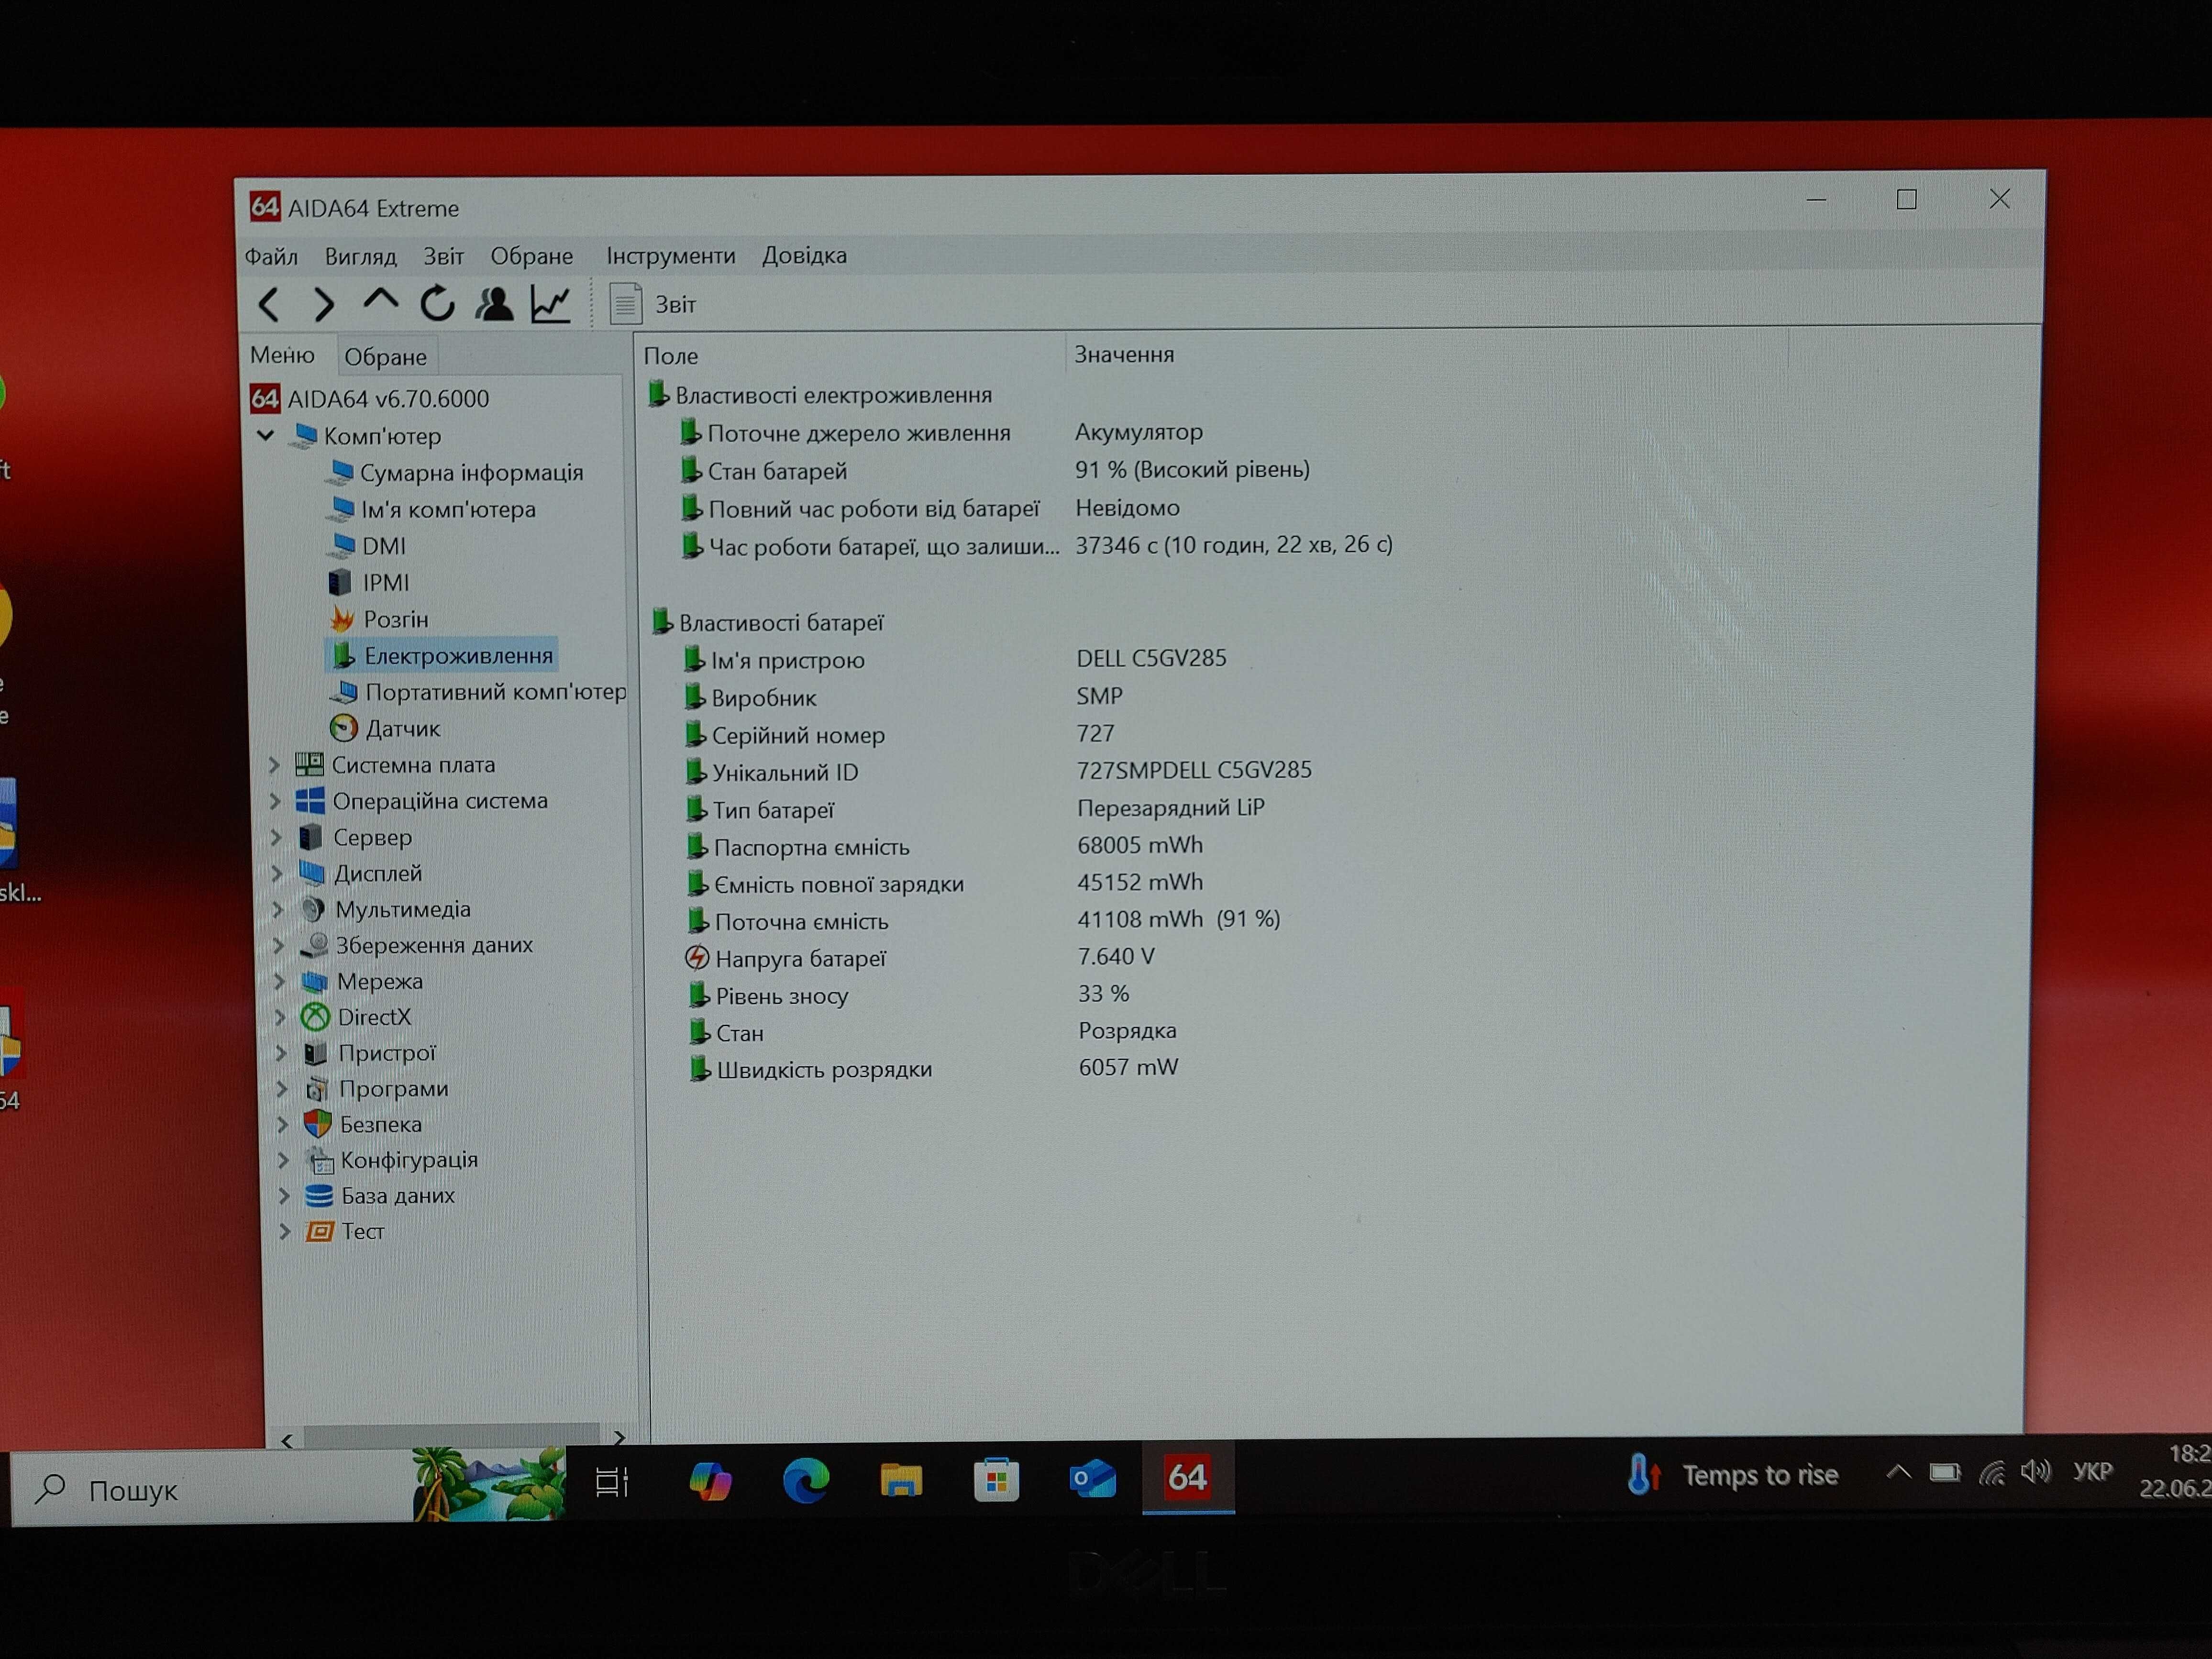The width and height of the screenshot is (2212, 1659).
Task: Open Microsoft Edge from the taskbar
Action: 806,1480
